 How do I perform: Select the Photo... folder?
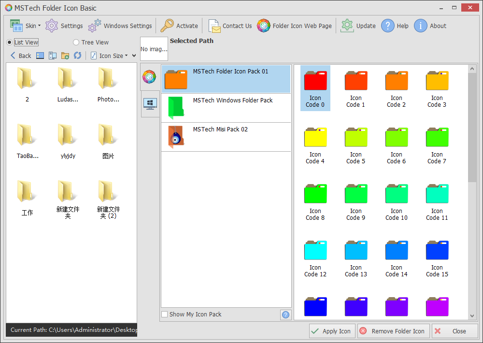tap(108, 85)
